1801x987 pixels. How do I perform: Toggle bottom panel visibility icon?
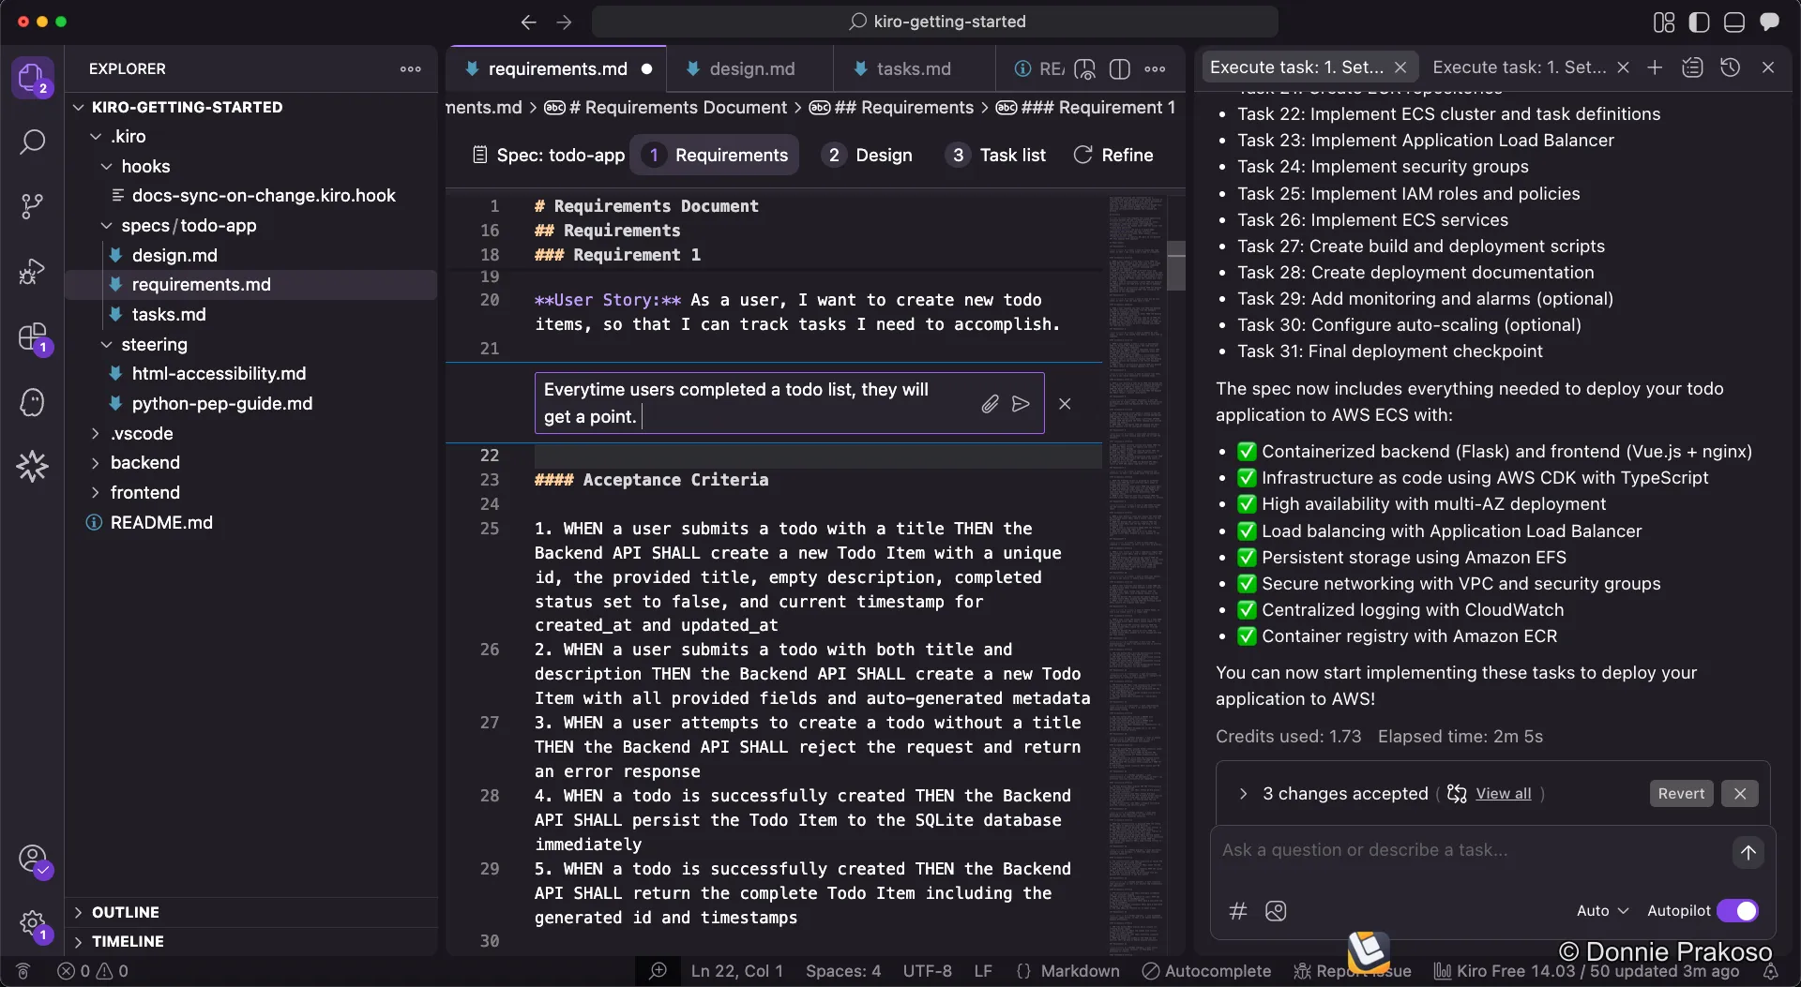pos(1734,22)
